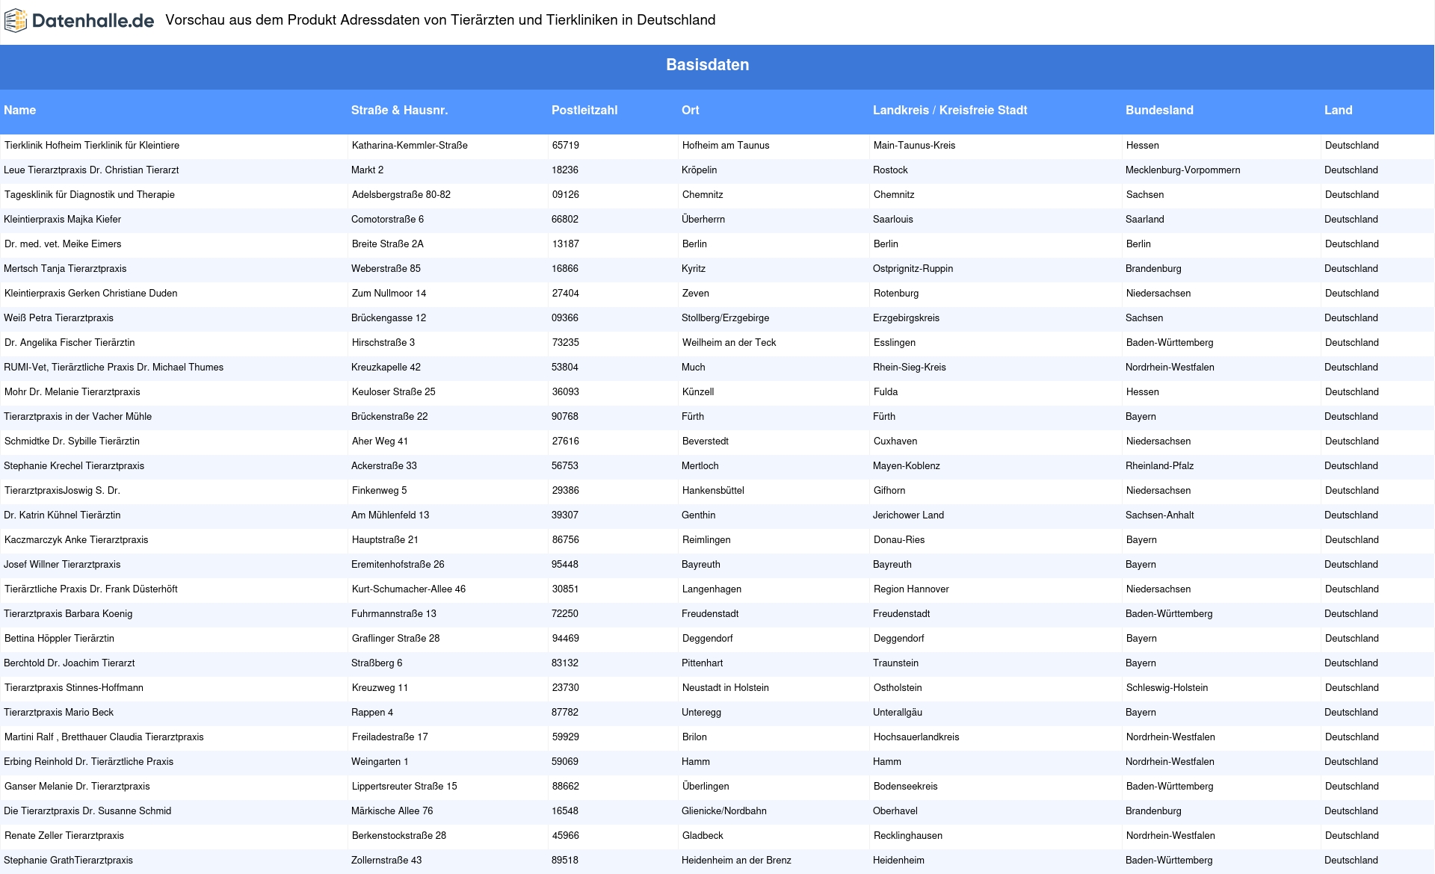Click district Rhein-Sieg-Kreis
Screen dimensions: 1435x874
pyautogui.click(x=910, y=368)
